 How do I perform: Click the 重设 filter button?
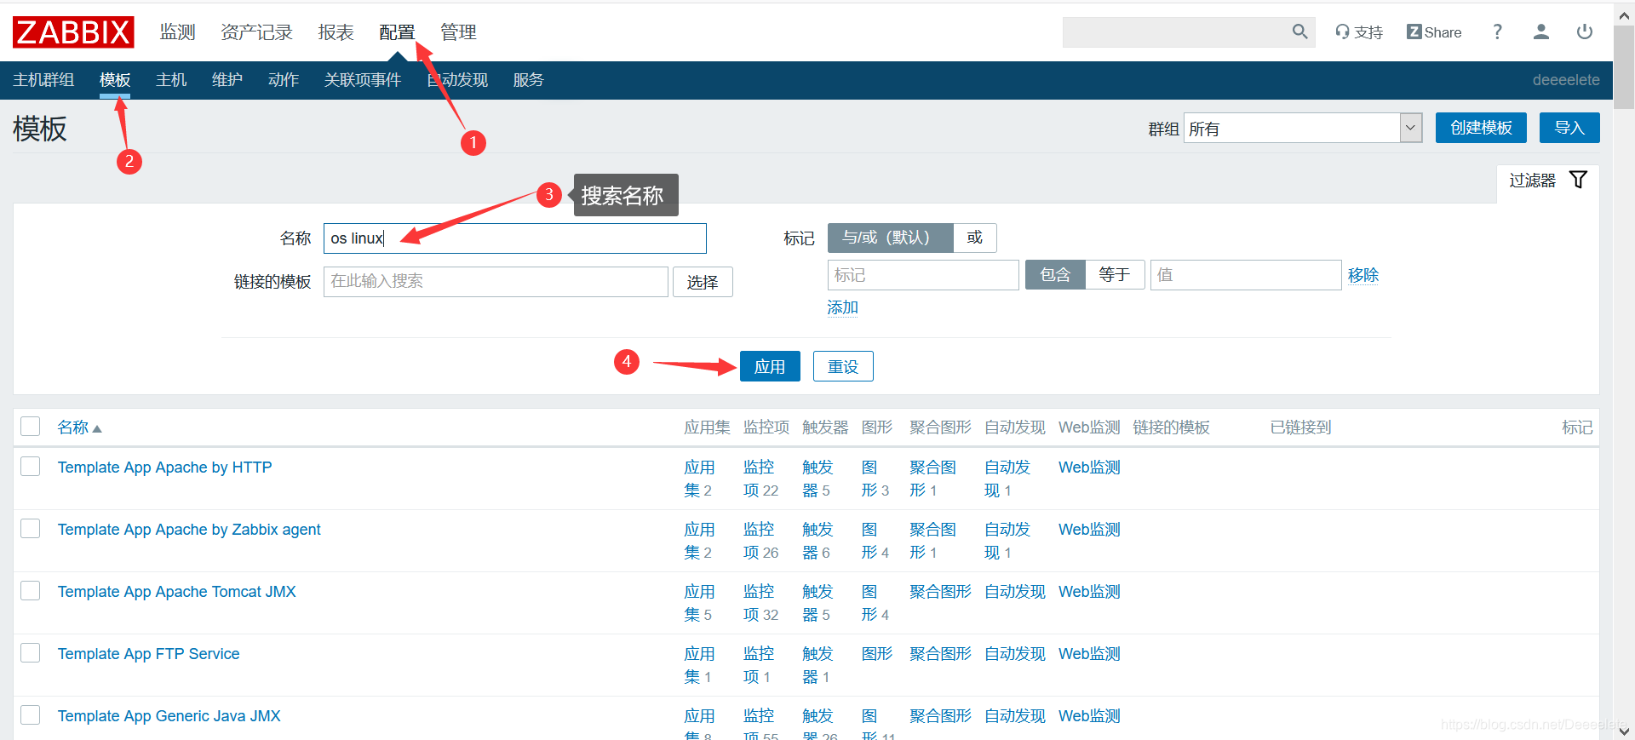[843, 366]
